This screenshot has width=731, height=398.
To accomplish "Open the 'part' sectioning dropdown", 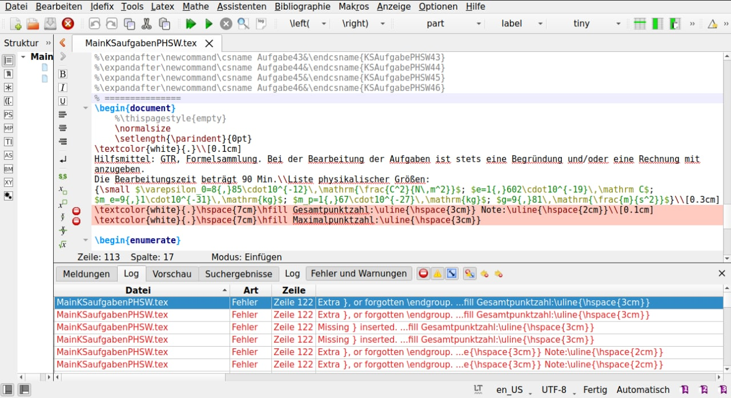I will click(479, 24).
